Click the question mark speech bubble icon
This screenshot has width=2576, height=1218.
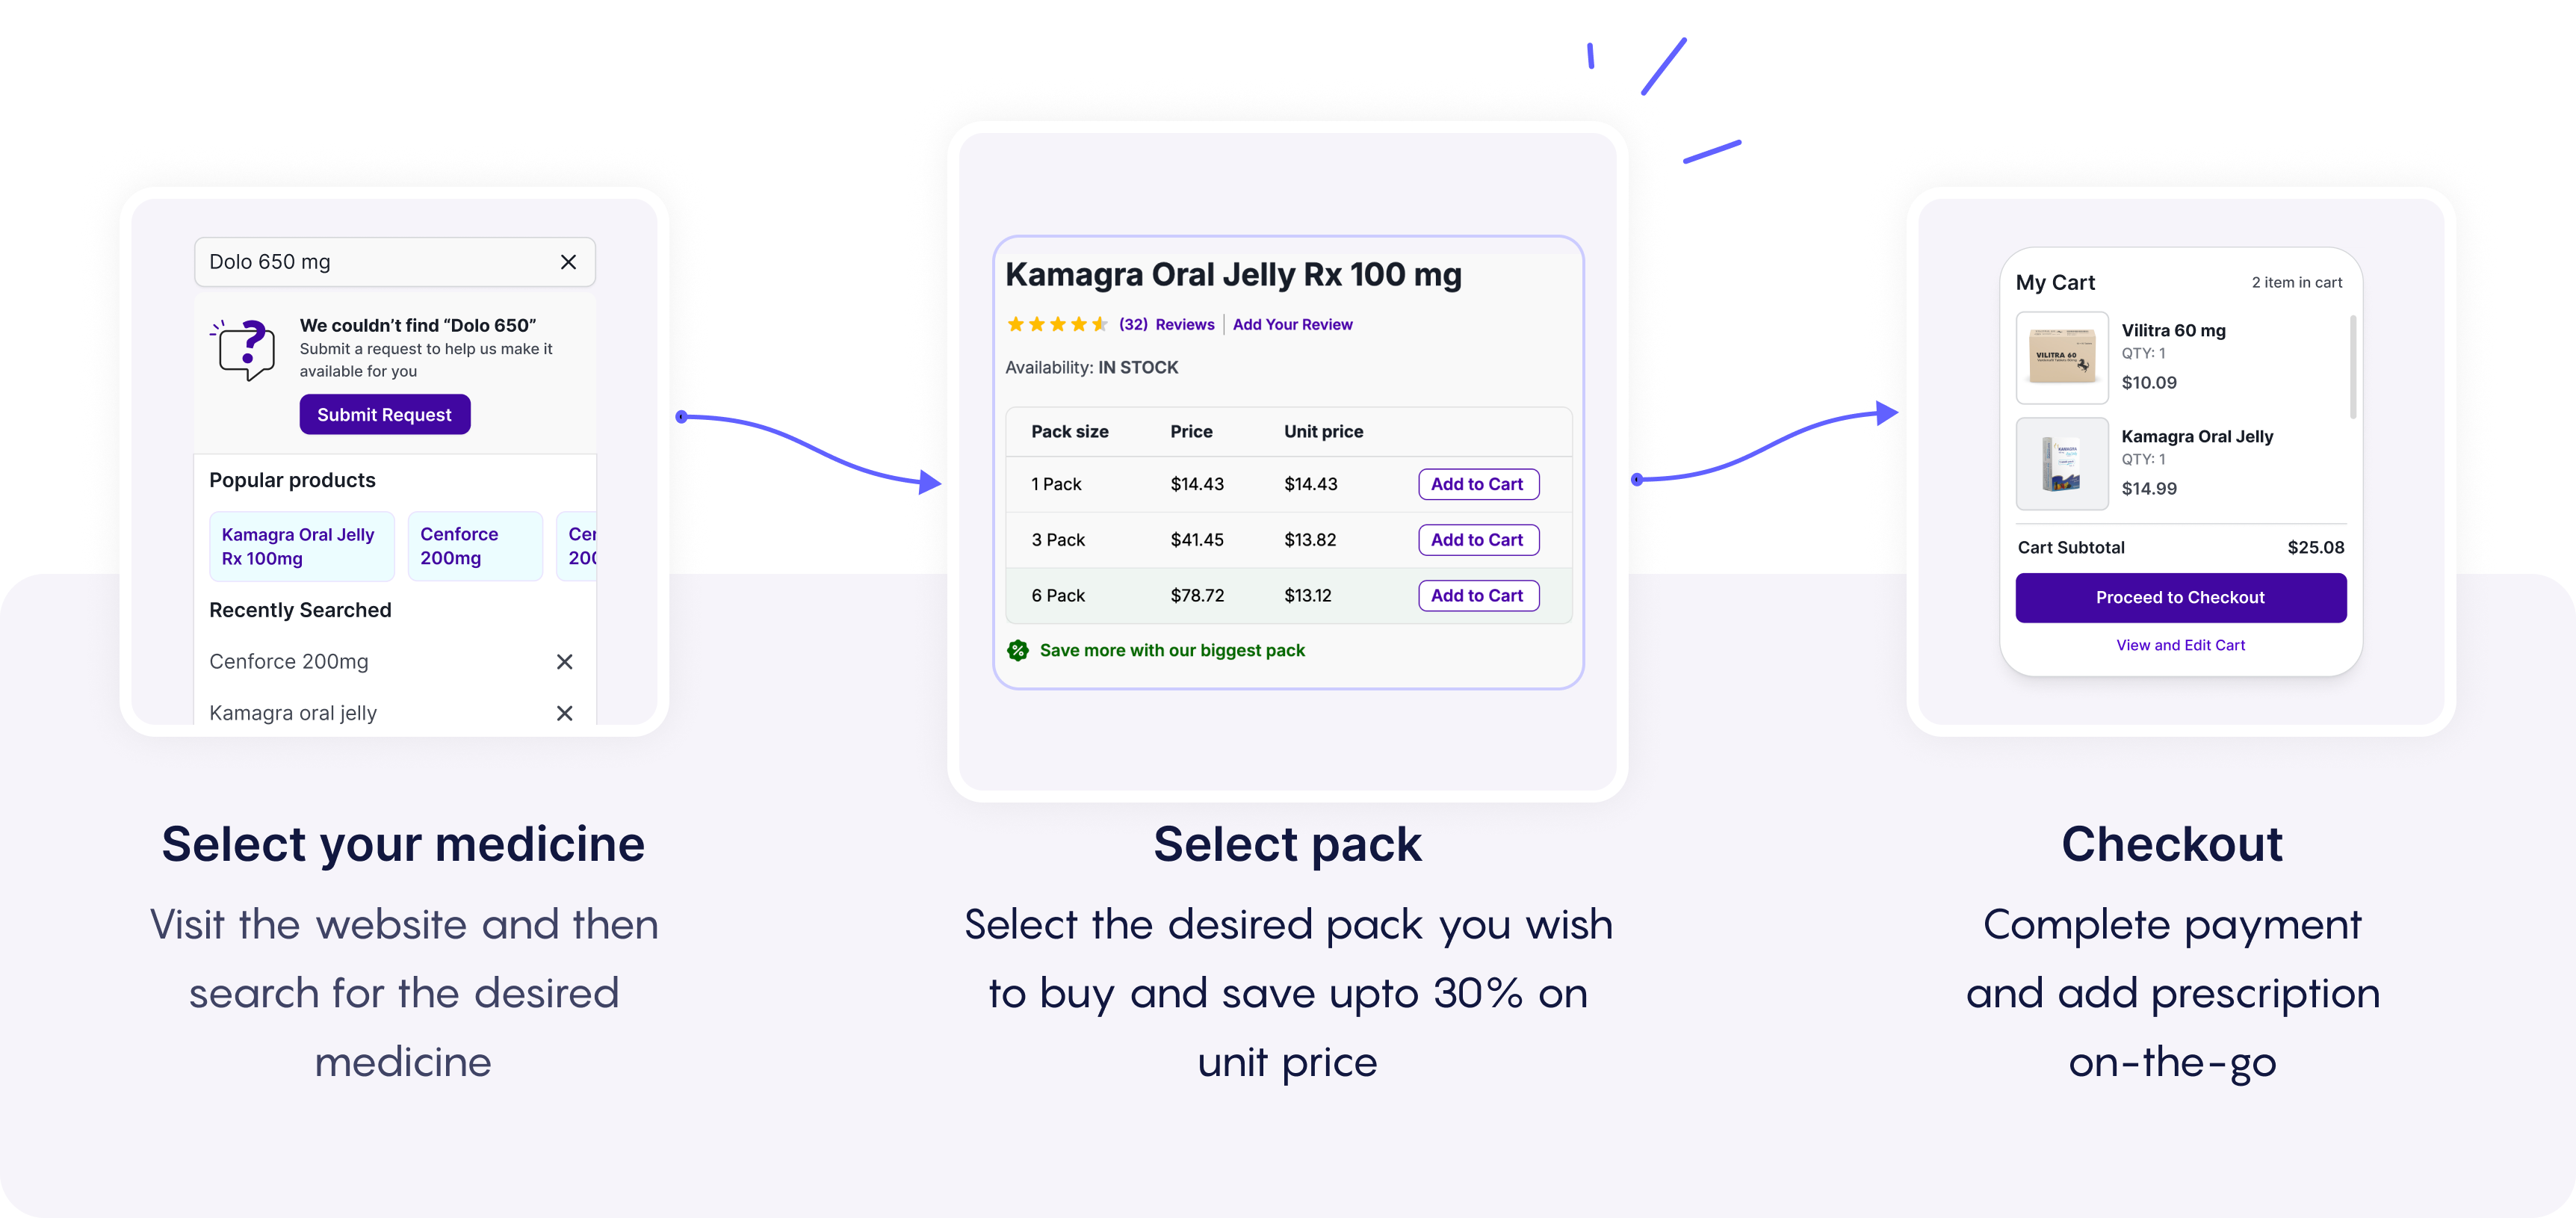(x=243, y=350)
